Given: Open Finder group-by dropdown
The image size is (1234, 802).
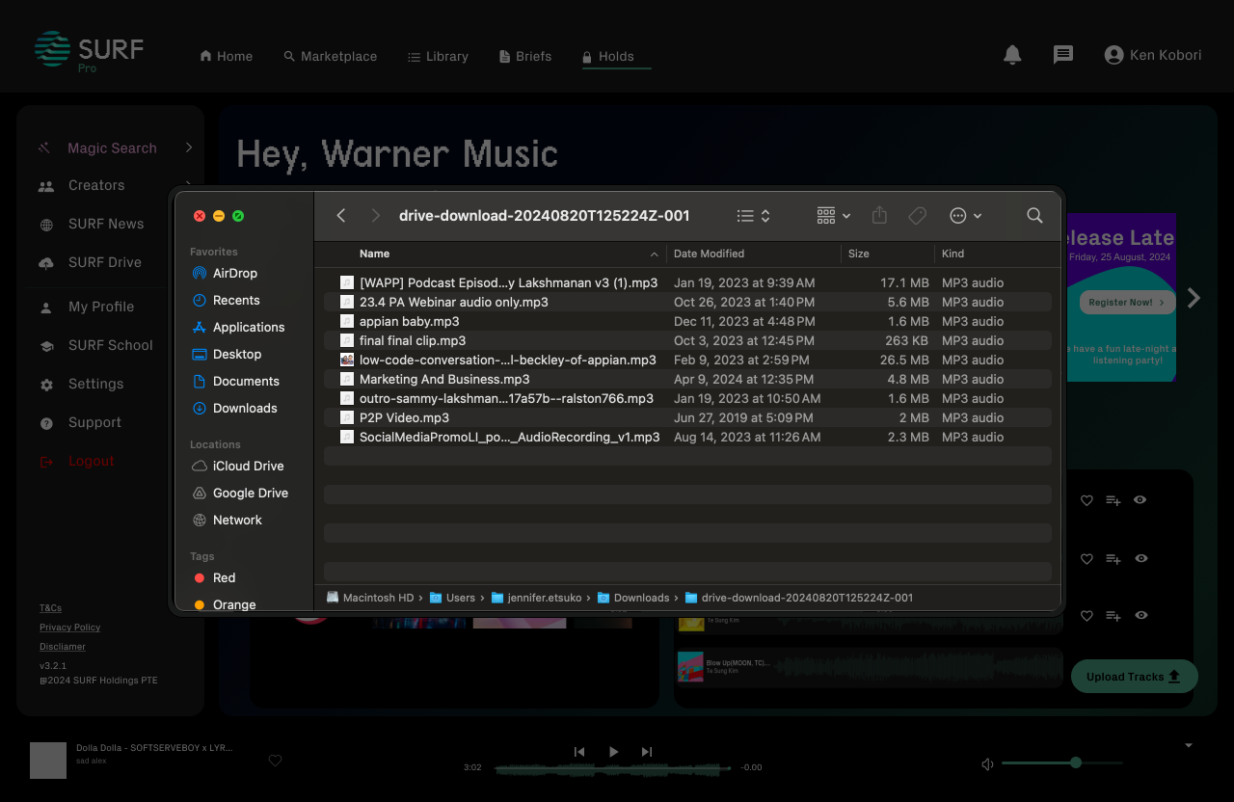Looking at the screenshot, I should coord(833,216).
